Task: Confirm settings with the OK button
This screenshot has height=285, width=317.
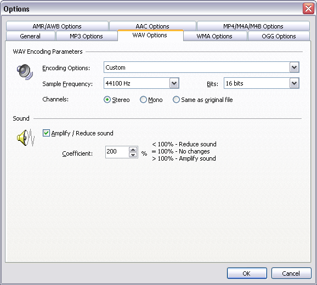Action: (x=247, y=273)
